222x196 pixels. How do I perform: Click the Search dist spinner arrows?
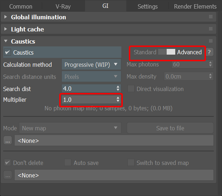click(x=118, y=88)
